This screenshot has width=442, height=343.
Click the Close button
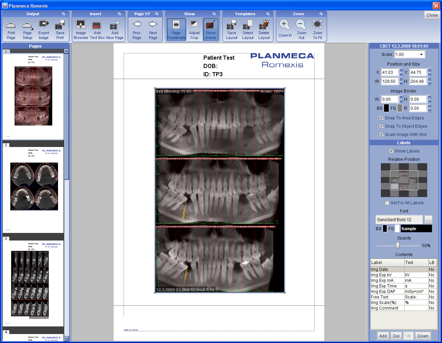coord(432,15)
